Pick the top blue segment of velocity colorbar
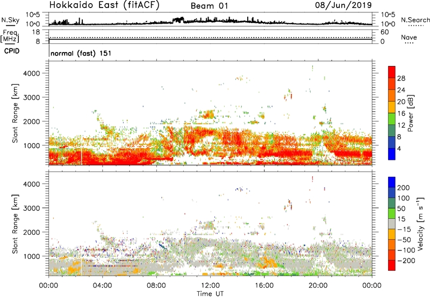The height and width of the screenshot is (297, 430). click(x=392, y=182)
